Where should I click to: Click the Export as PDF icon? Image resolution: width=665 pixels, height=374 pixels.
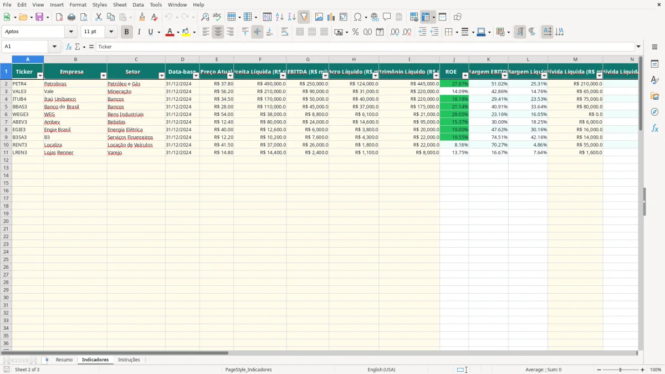(x=59, y=17)
